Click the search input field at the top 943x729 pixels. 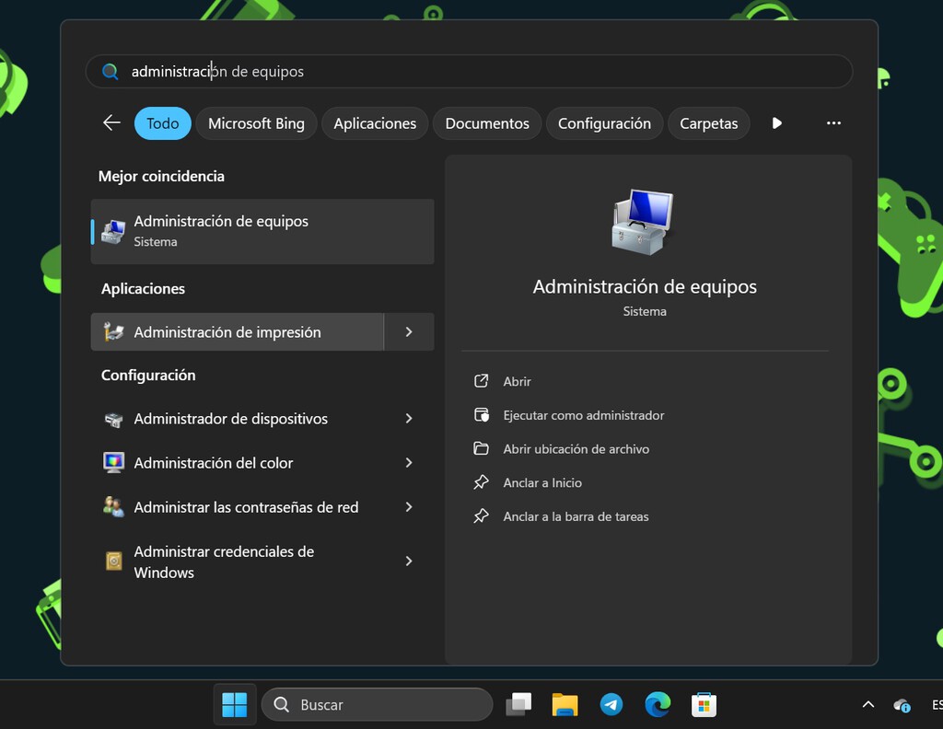[x=470, y=70]
